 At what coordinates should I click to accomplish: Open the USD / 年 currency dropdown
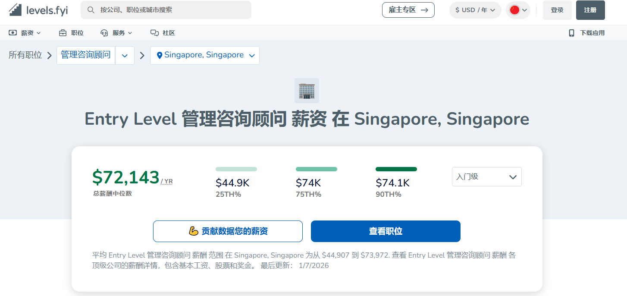click(475, 10)
